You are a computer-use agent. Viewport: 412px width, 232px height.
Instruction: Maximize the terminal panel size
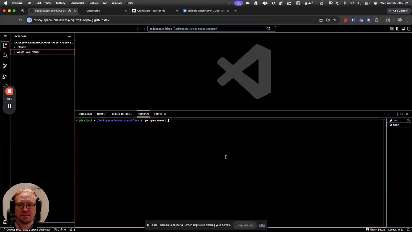coord(401,114)
